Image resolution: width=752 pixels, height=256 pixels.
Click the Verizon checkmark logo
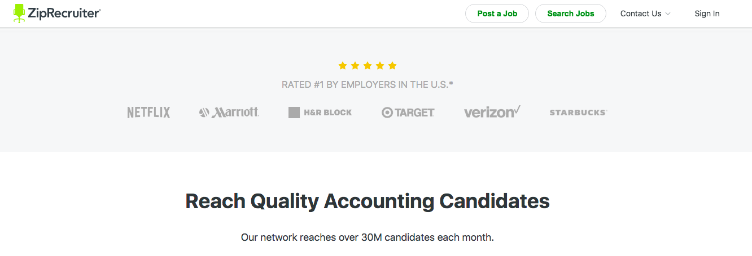click(492, 112)
